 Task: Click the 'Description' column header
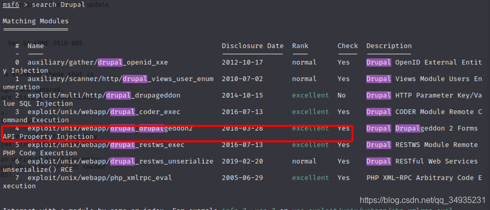389,46
